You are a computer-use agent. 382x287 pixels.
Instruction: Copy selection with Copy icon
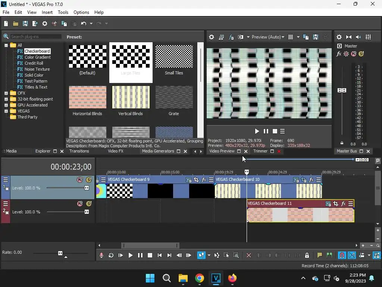[64, 24]
